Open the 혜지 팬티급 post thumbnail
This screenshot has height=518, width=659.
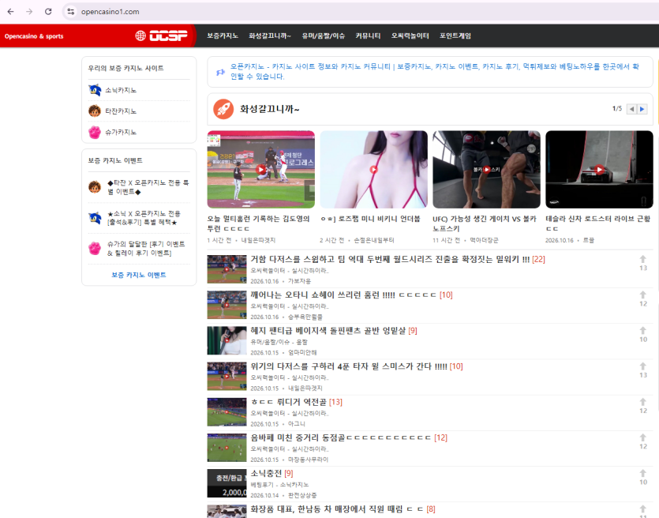click(227, 340)
